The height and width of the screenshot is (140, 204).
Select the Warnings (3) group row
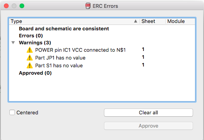(x=102, y=43)
